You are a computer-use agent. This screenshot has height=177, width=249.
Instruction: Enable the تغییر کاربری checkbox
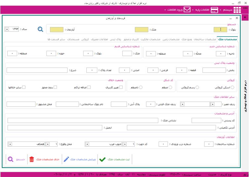pos(121,87)
